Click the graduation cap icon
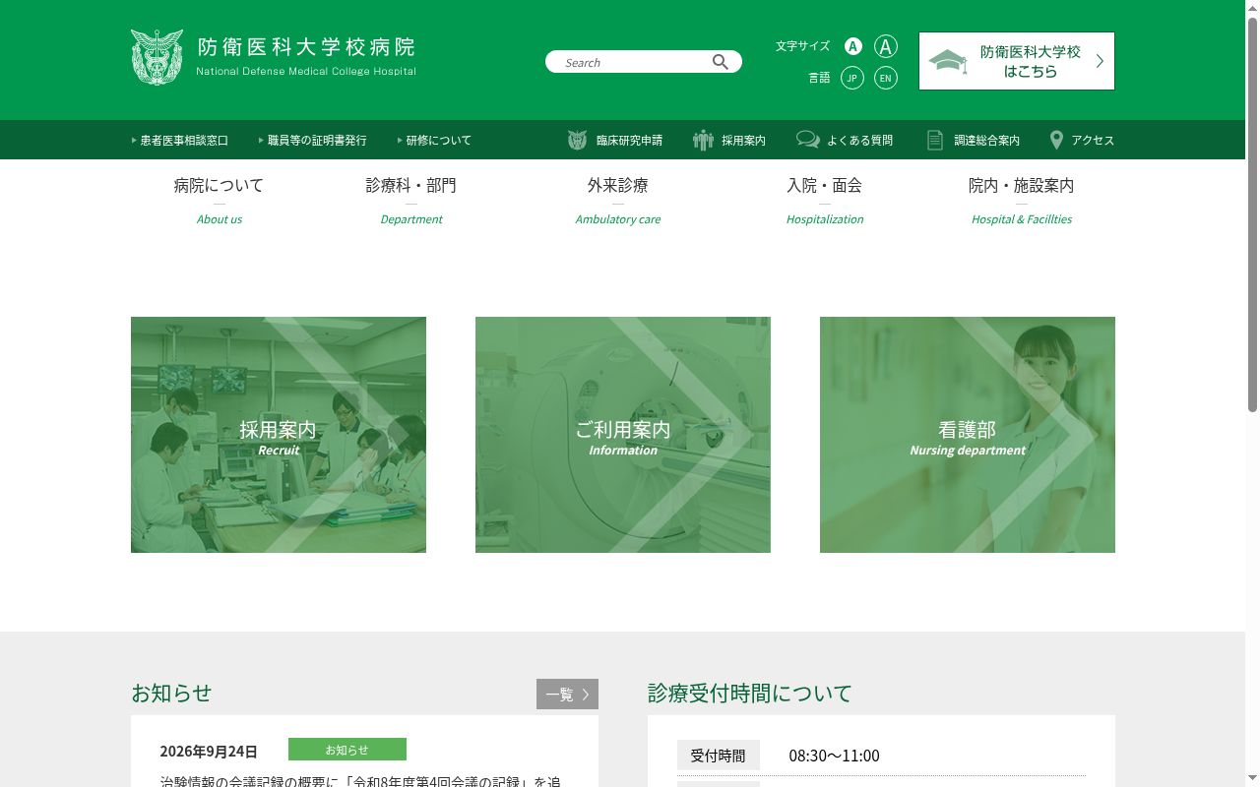Image resolution: width=1260 pixels, height=787 pixels. click(x=948, y=61)
